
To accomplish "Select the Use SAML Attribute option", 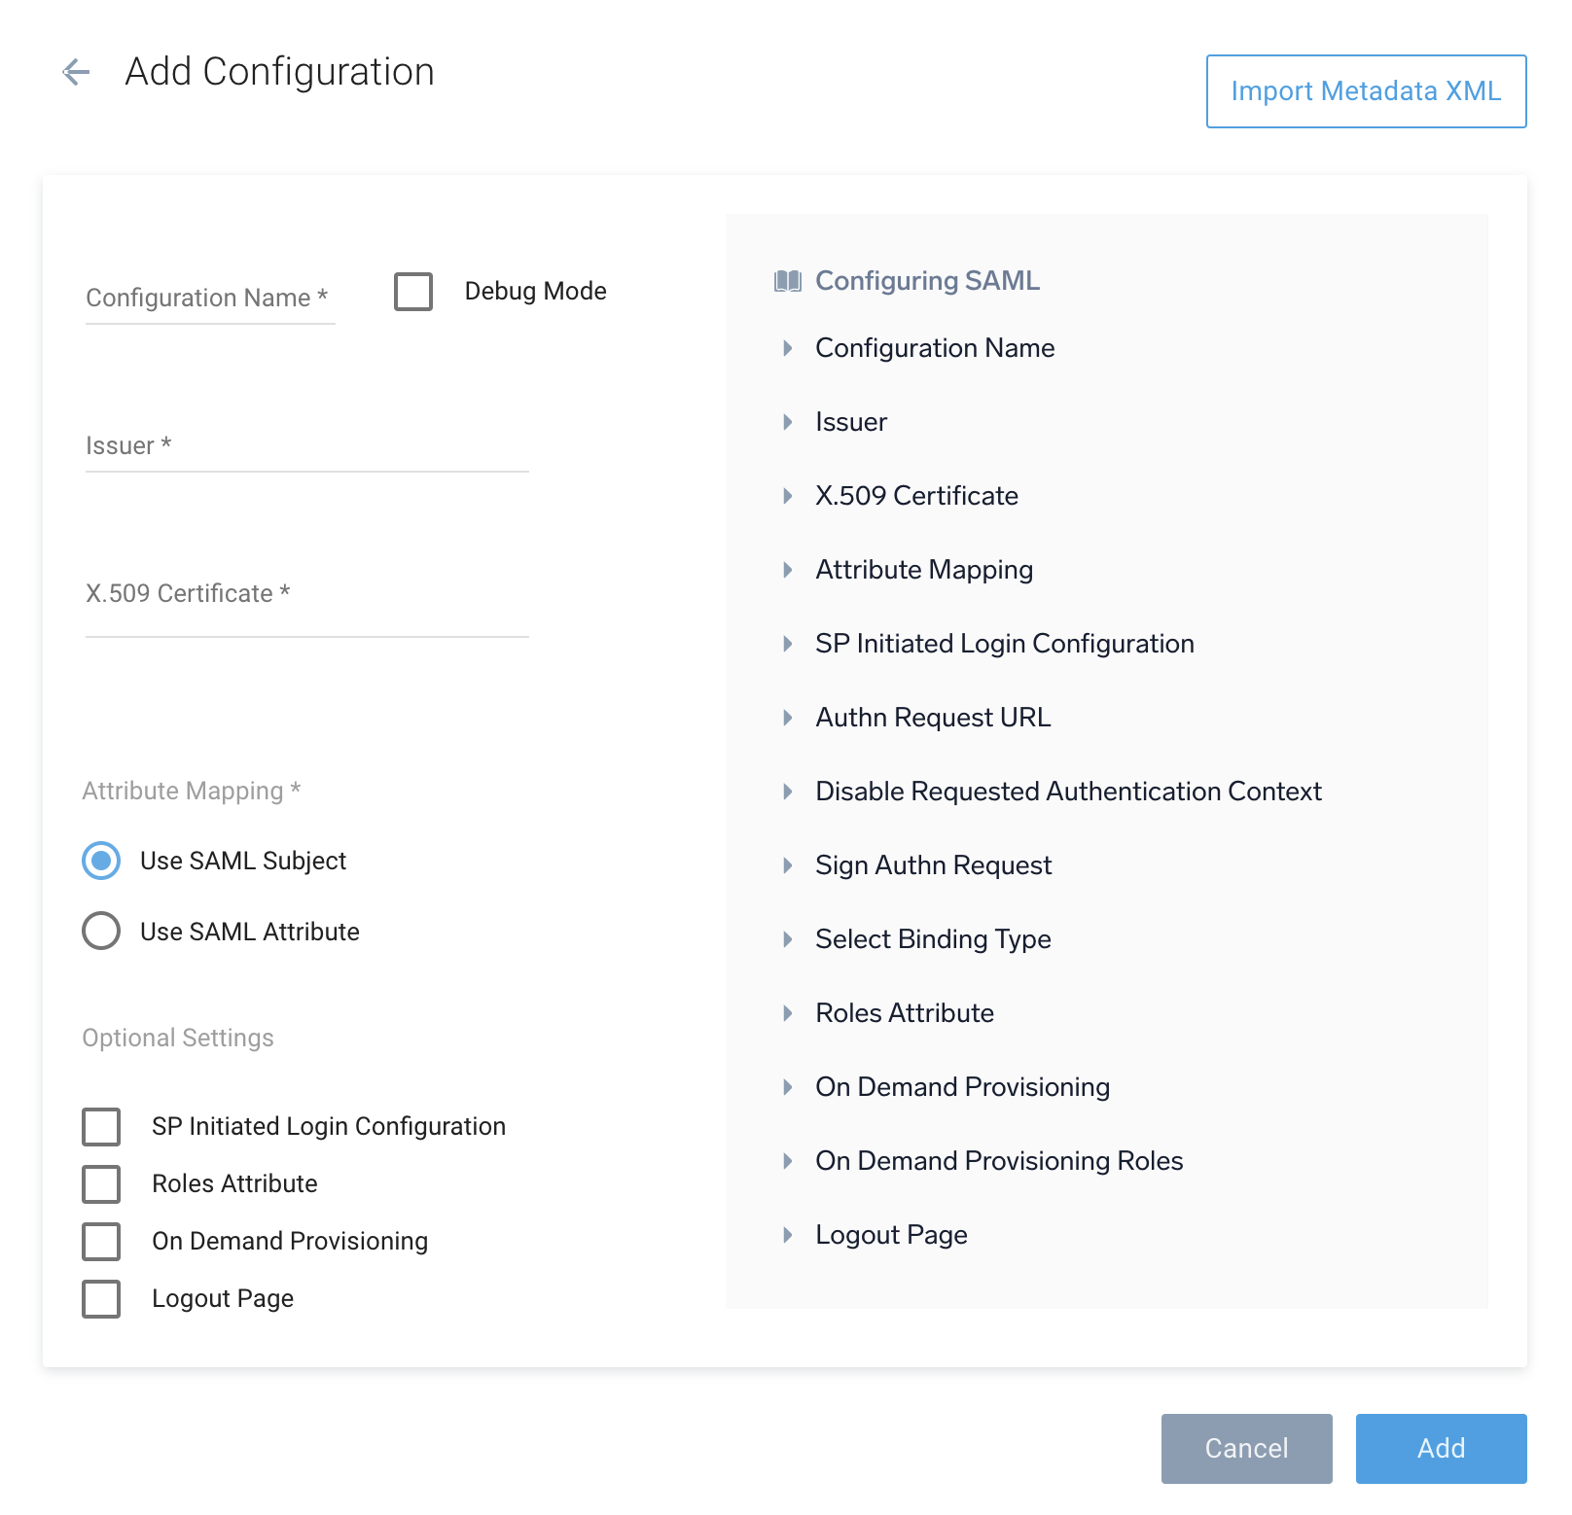I will coord(100,932).
